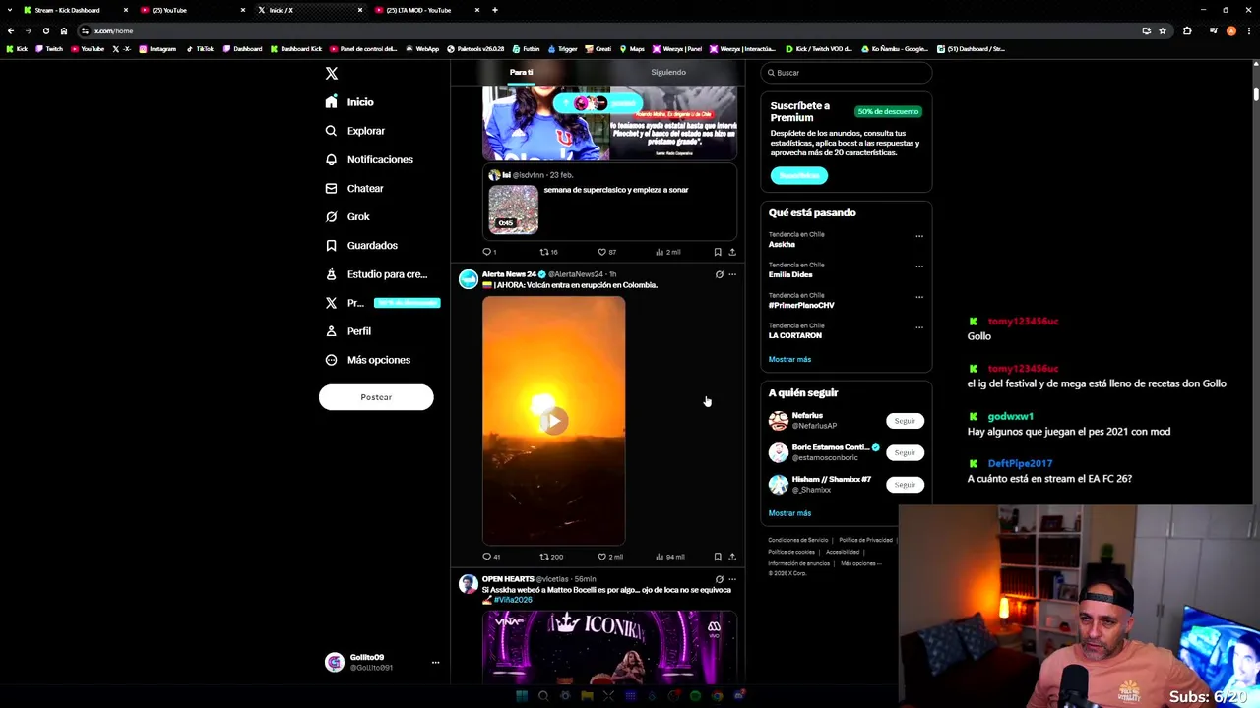This screenshot has height=708, width=1260.
Task: Click Suscribirse under Premium offer
Action: pyautogui.click(x=799, y=176)
